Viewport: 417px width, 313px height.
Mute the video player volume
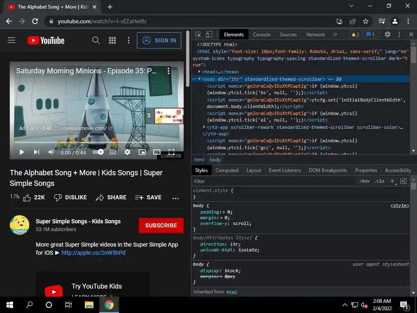[x=51, y=152]
